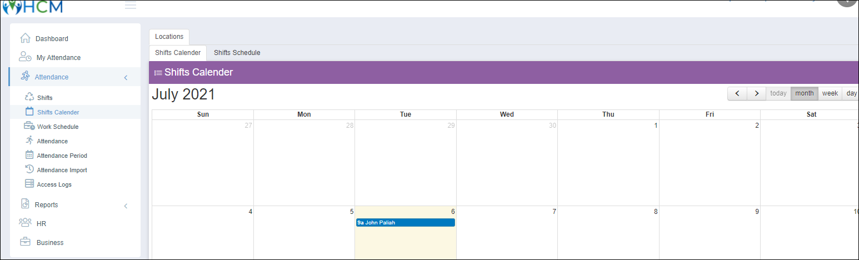859x260 pixels.
Task: Click the Attendance Import history icon
Action: pyautogui.click(x=30, y=169)
